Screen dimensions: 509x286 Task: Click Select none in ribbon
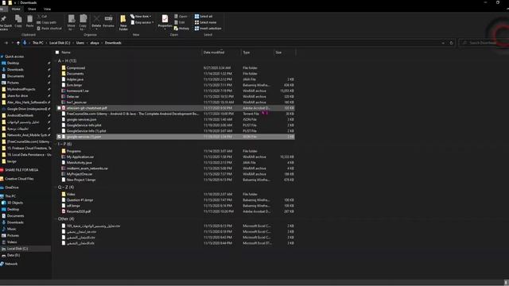[205, 22]
